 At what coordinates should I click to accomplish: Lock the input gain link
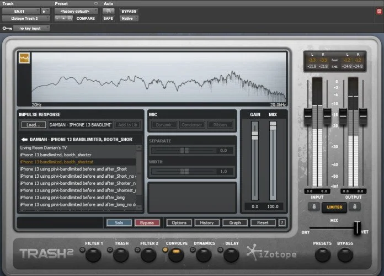point(314,206)
